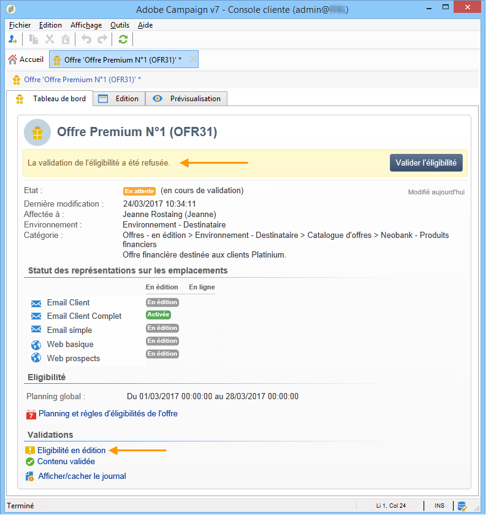Click the green refresh icon
The width and height of the screenshot is (502, 531).
pos(123,40)
